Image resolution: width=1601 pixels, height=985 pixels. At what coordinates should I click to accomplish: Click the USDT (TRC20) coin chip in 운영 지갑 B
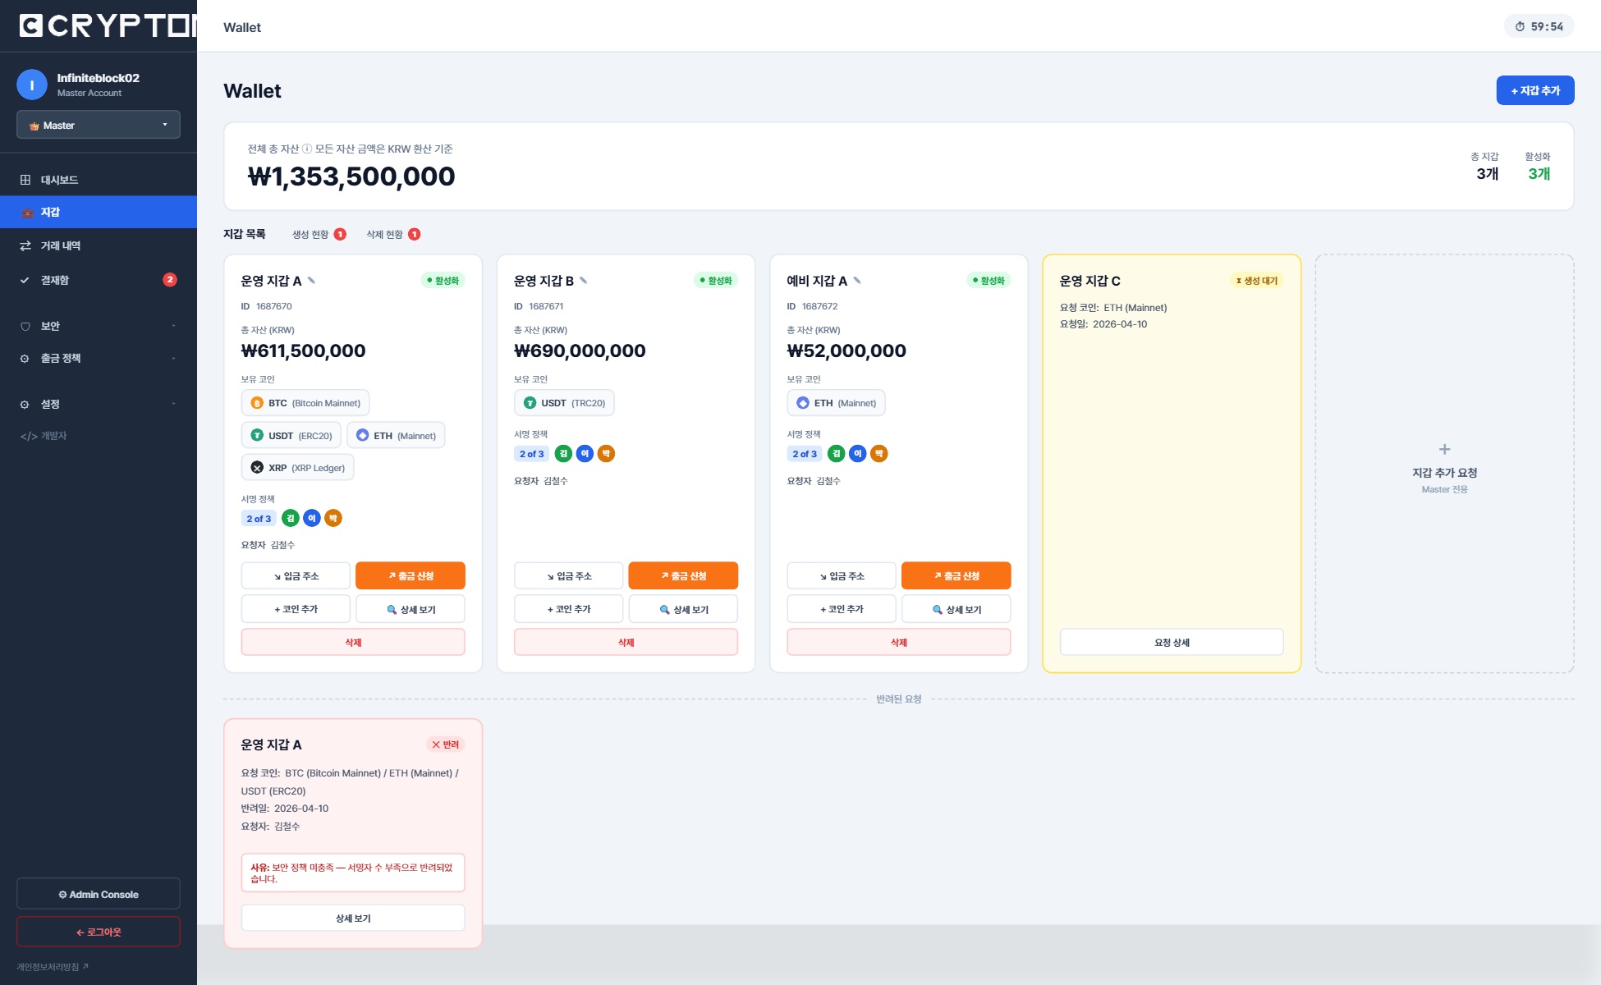click(x=564, y=403)
